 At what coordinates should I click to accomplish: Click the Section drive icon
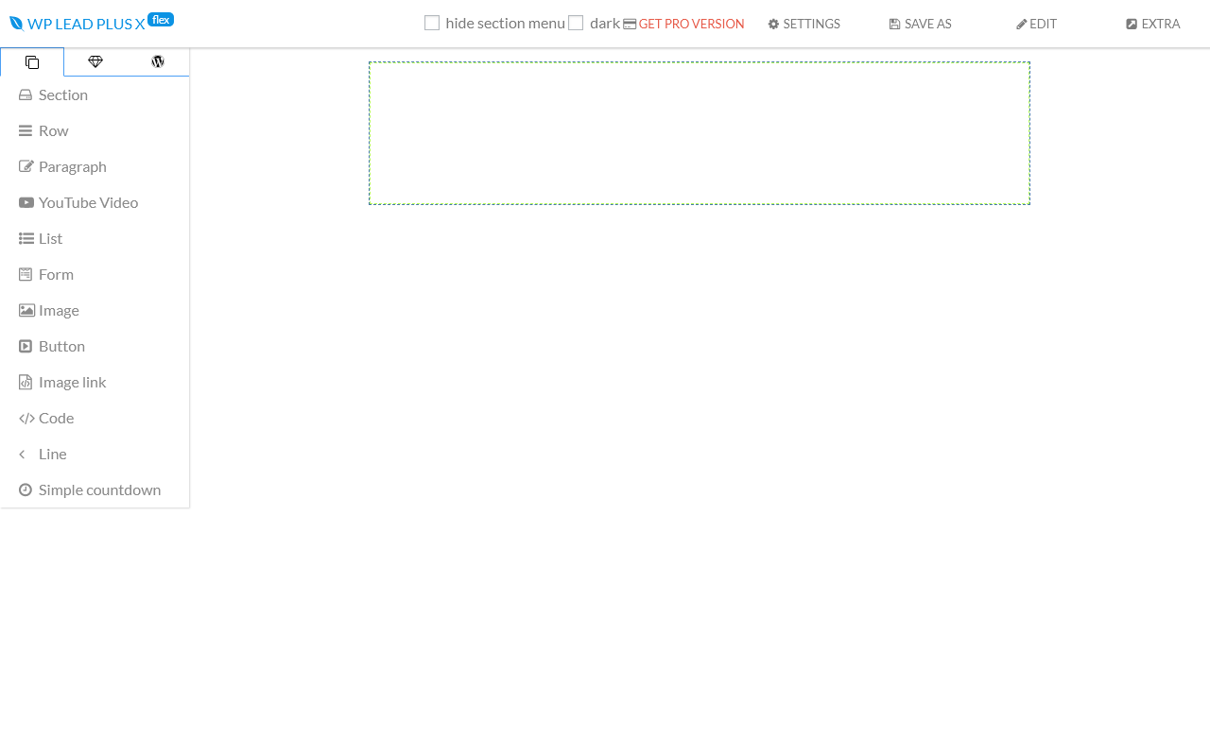26,94
